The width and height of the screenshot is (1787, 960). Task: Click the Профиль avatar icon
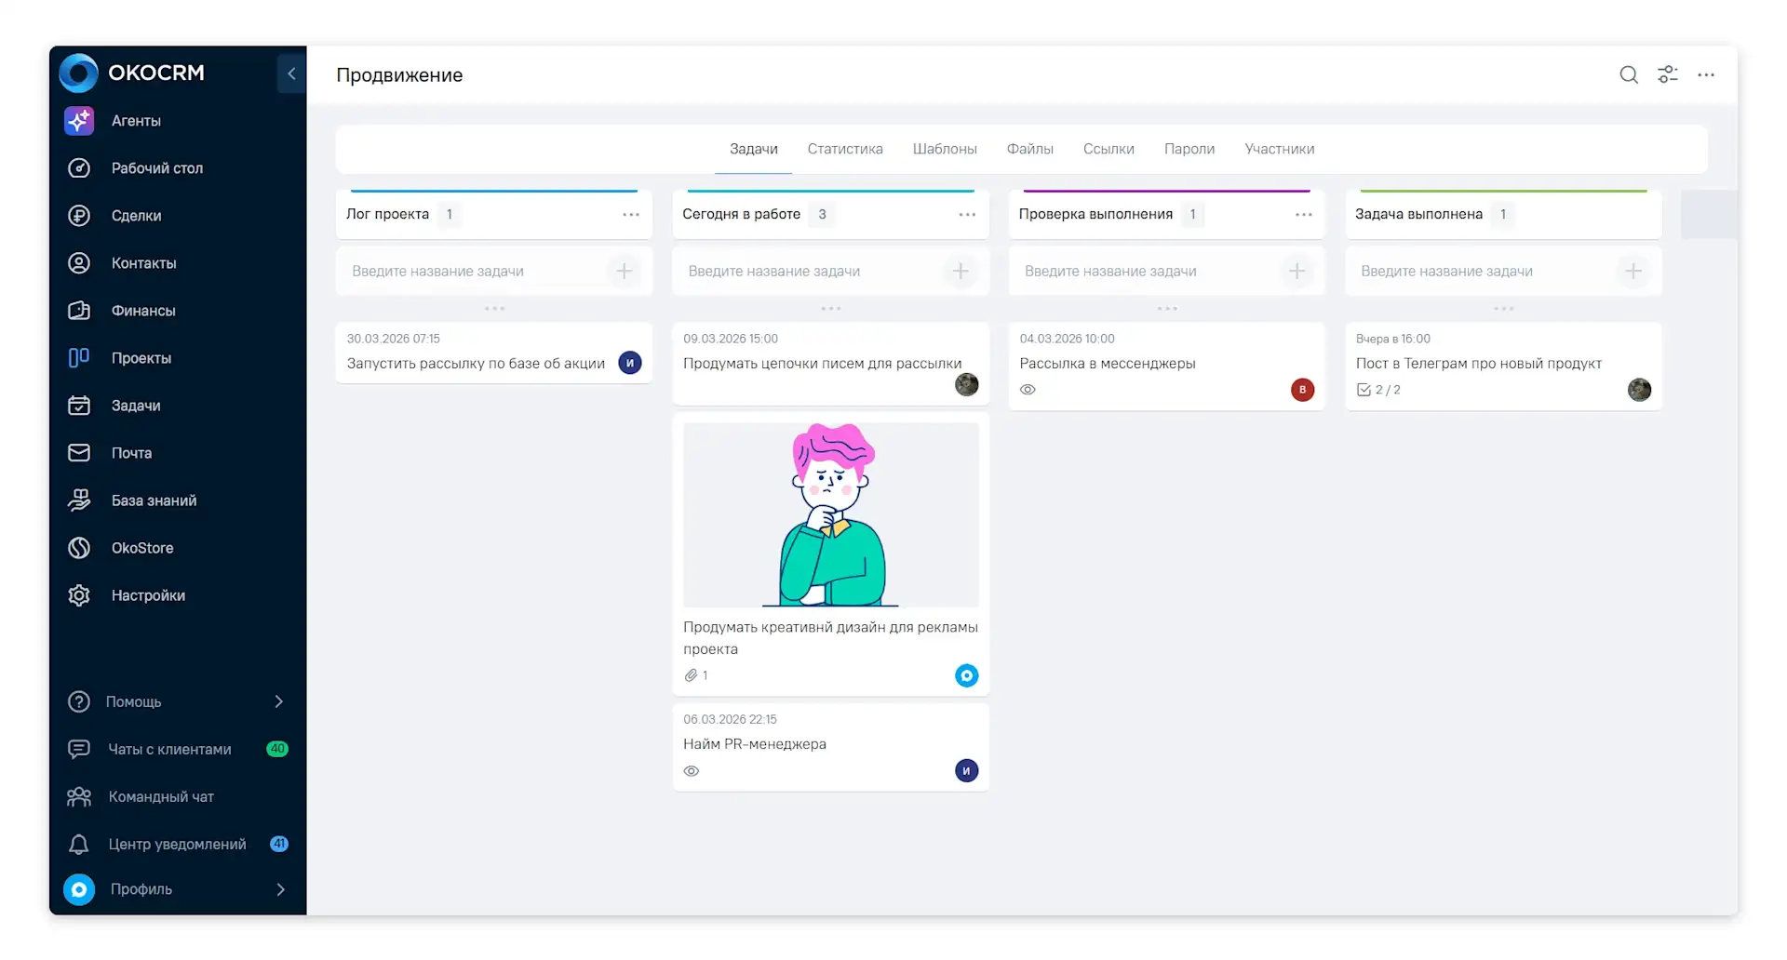[x=79, y=889]
